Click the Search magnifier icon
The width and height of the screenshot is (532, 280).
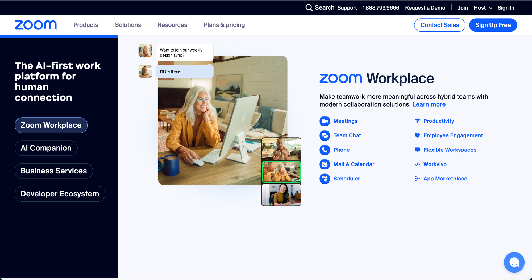click(x=309, y=8)
